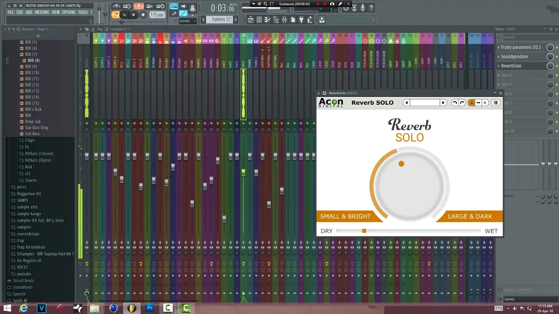Click the pause/play transport button
The height and width of the screenshot is (314, 559).
tap(124, 15)
